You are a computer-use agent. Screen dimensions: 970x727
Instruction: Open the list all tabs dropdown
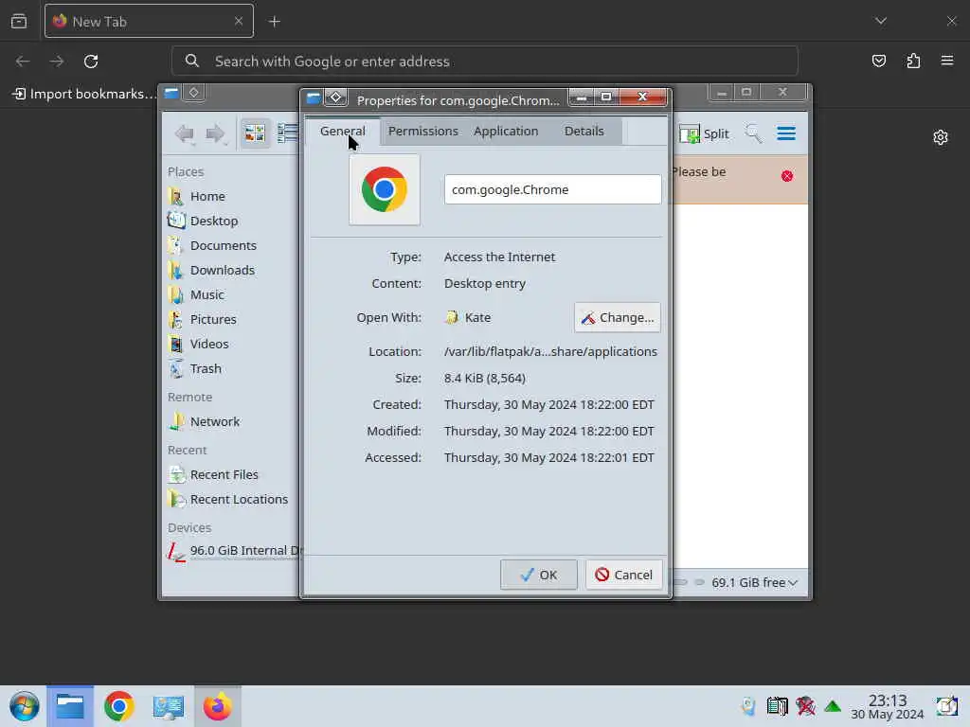[881, 21]
